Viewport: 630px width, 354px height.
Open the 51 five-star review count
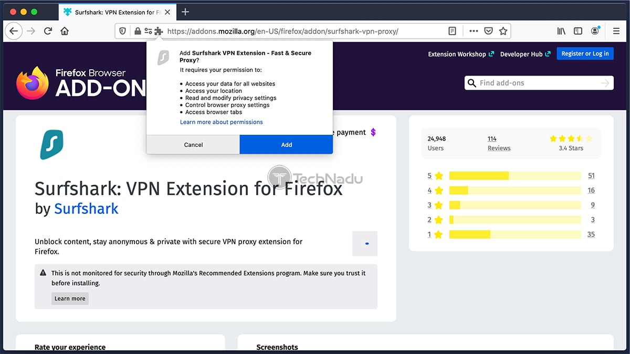point(591,176)
